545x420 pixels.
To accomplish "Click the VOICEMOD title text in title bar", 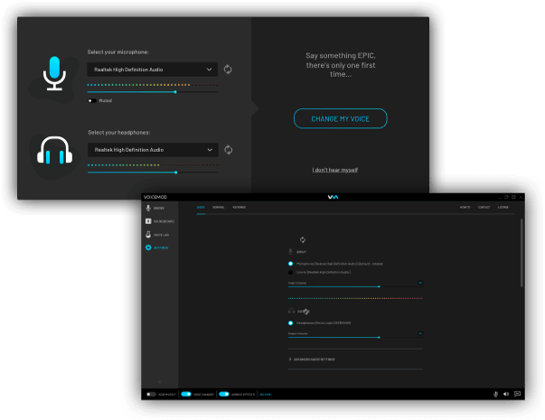I will point(155,197).
